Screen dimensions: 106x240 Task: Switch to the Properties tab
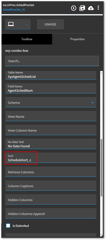pyautogui.click(x=77, y=39)
